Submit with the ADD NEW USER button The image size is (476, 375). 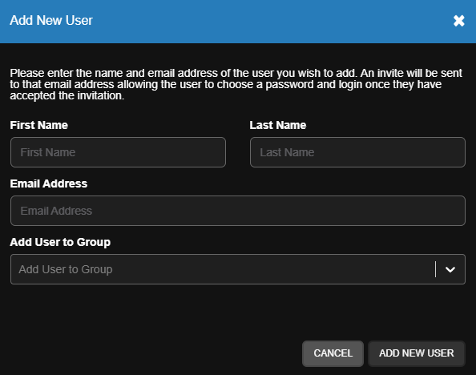[417, 353]
